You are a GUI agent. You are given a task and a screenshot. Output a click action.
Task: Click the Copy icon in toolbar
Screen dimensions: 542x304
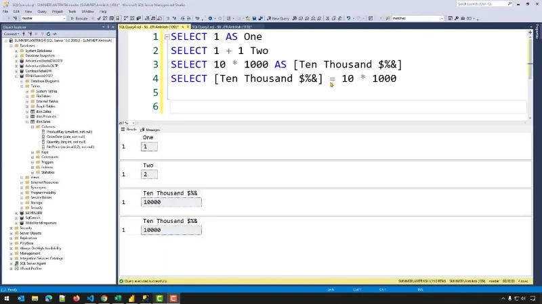333,18
